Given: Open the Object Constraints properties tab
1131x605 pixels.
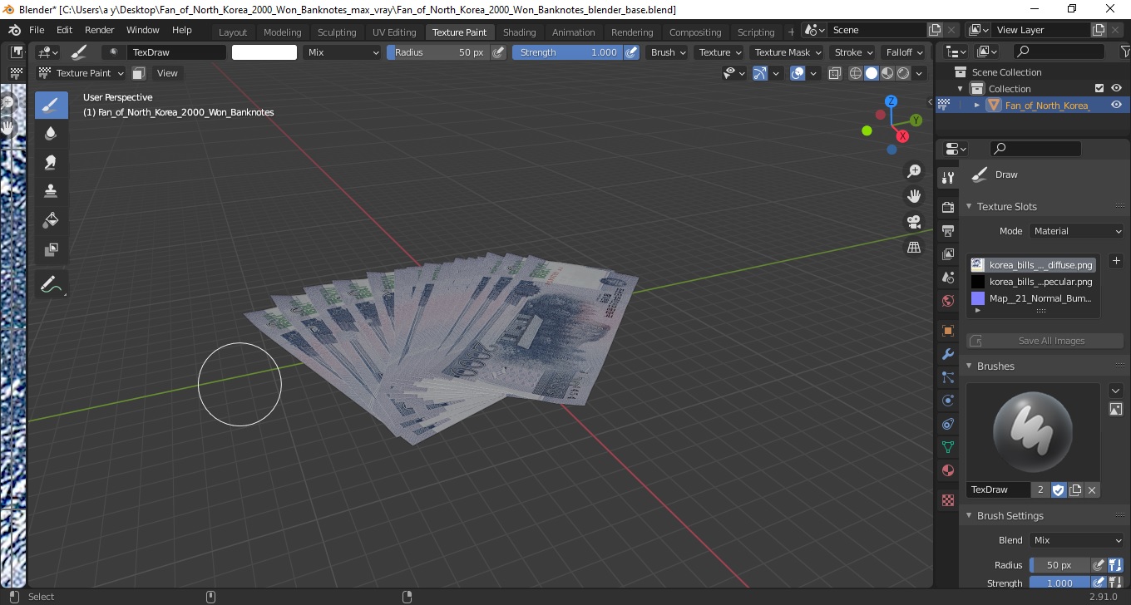Looking at the screenshot, I should (947, 424).
